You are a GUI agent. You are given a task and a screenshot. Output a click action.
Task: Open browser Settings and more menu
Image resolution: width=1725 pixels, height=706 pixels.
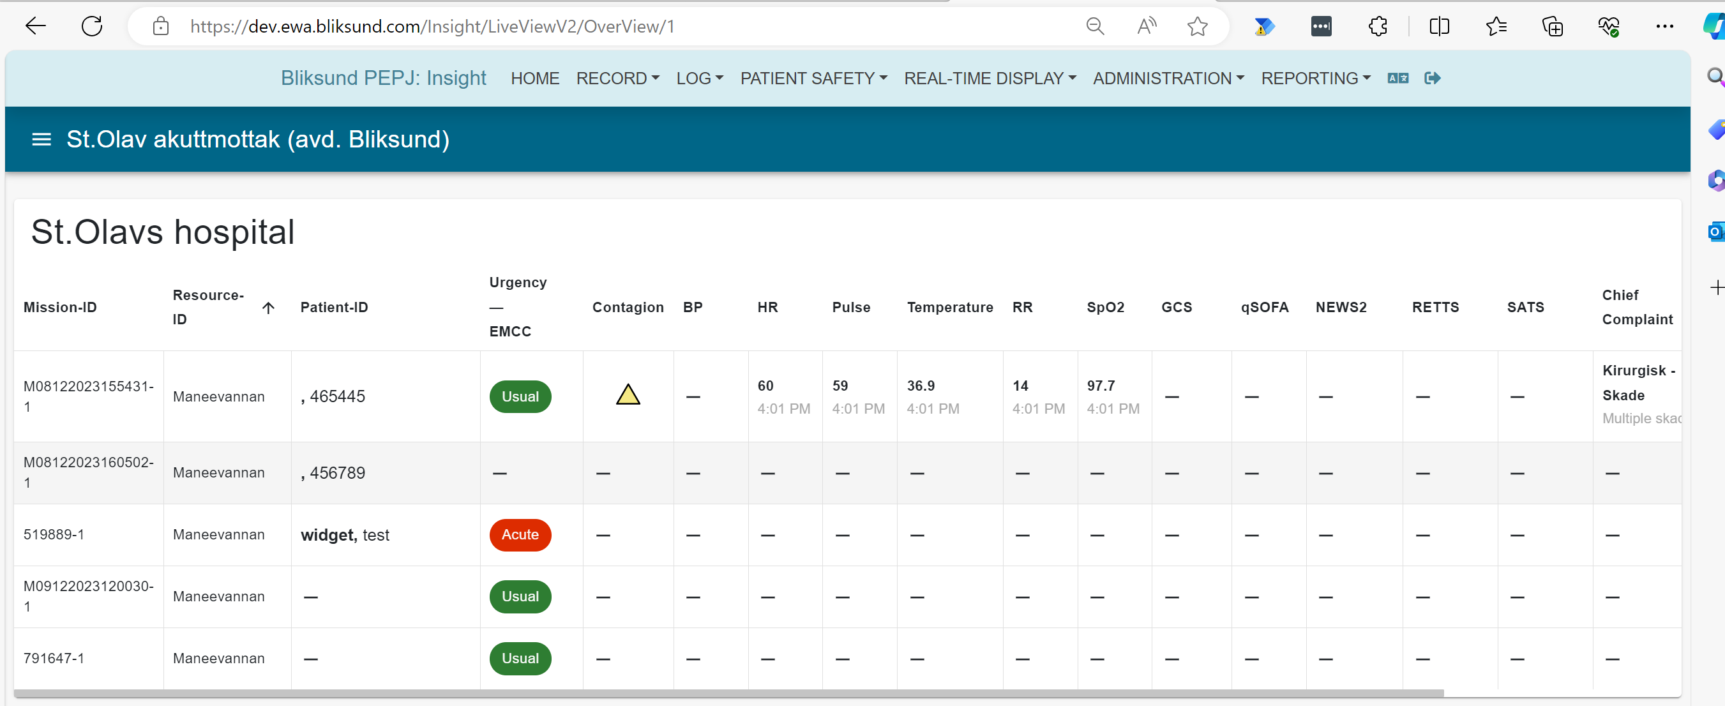click(x=1665, y=26)
